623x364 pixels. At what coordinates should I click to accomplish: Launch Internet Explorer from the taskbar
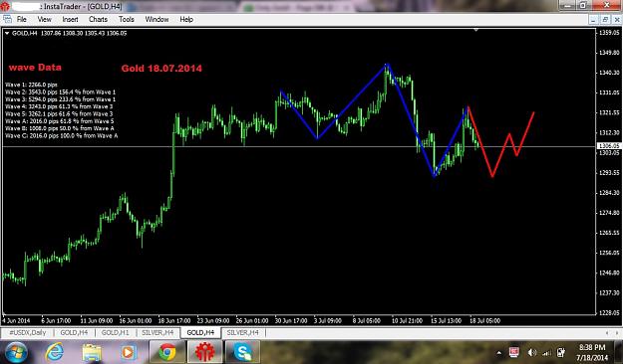click(x=54, y=352)
